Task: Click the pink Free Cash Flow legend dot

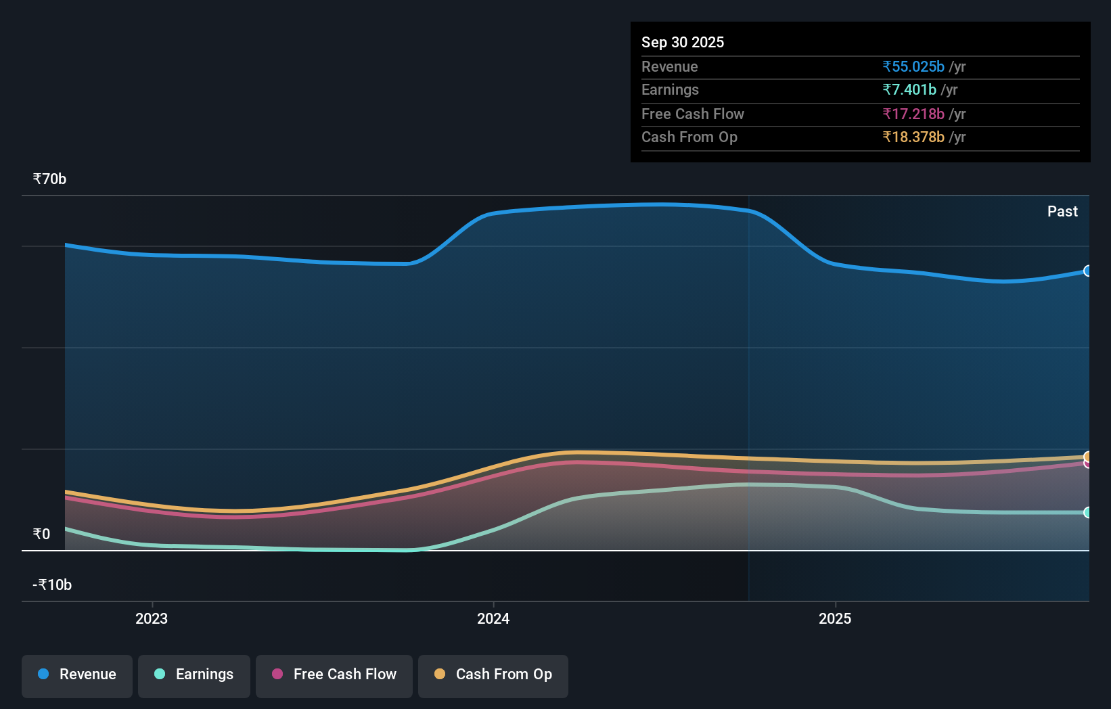Action: (x=277, y=674)
